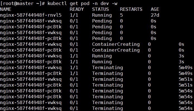Click Terminating status on the 1/1 pc8tk row
Image resolution: width=194 pixels, height=111 pixels.
[107, 73]
